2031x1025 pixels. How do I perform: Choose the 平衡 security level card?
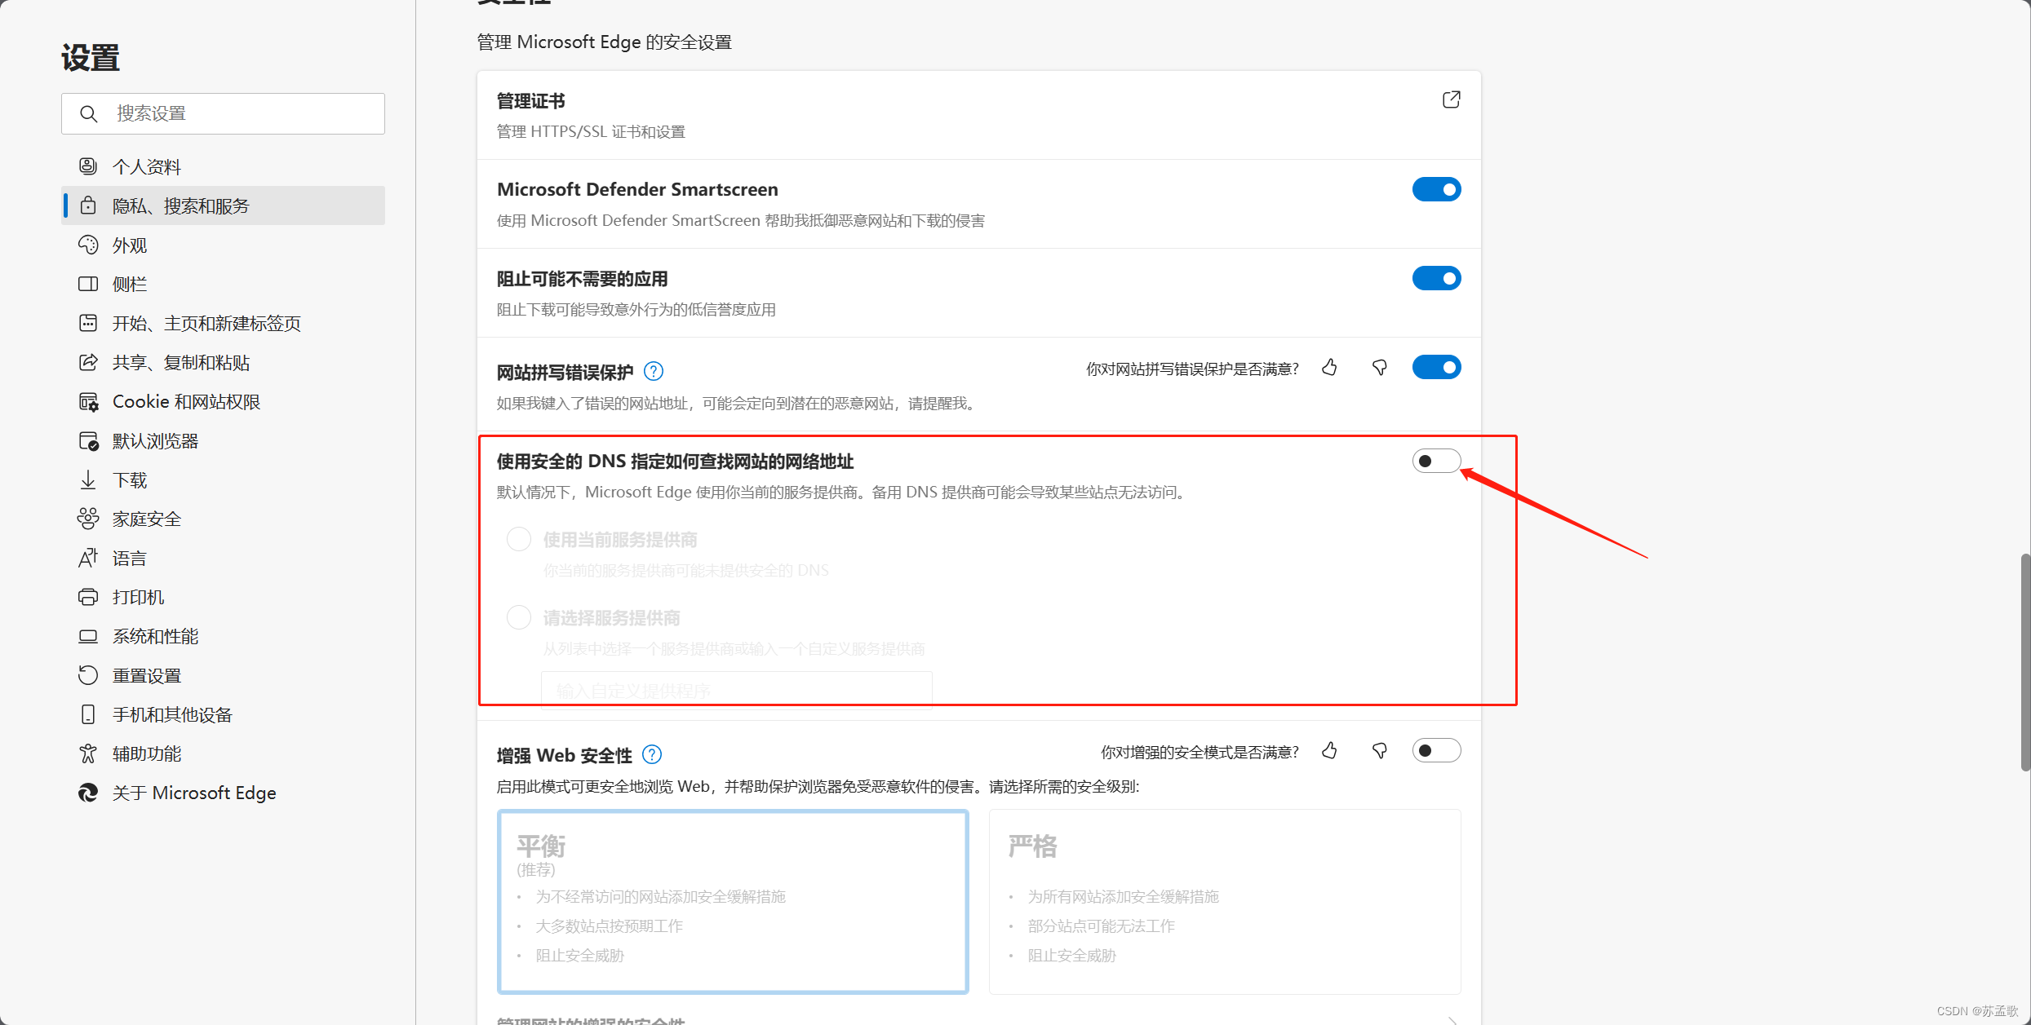[x=733, y=901]
